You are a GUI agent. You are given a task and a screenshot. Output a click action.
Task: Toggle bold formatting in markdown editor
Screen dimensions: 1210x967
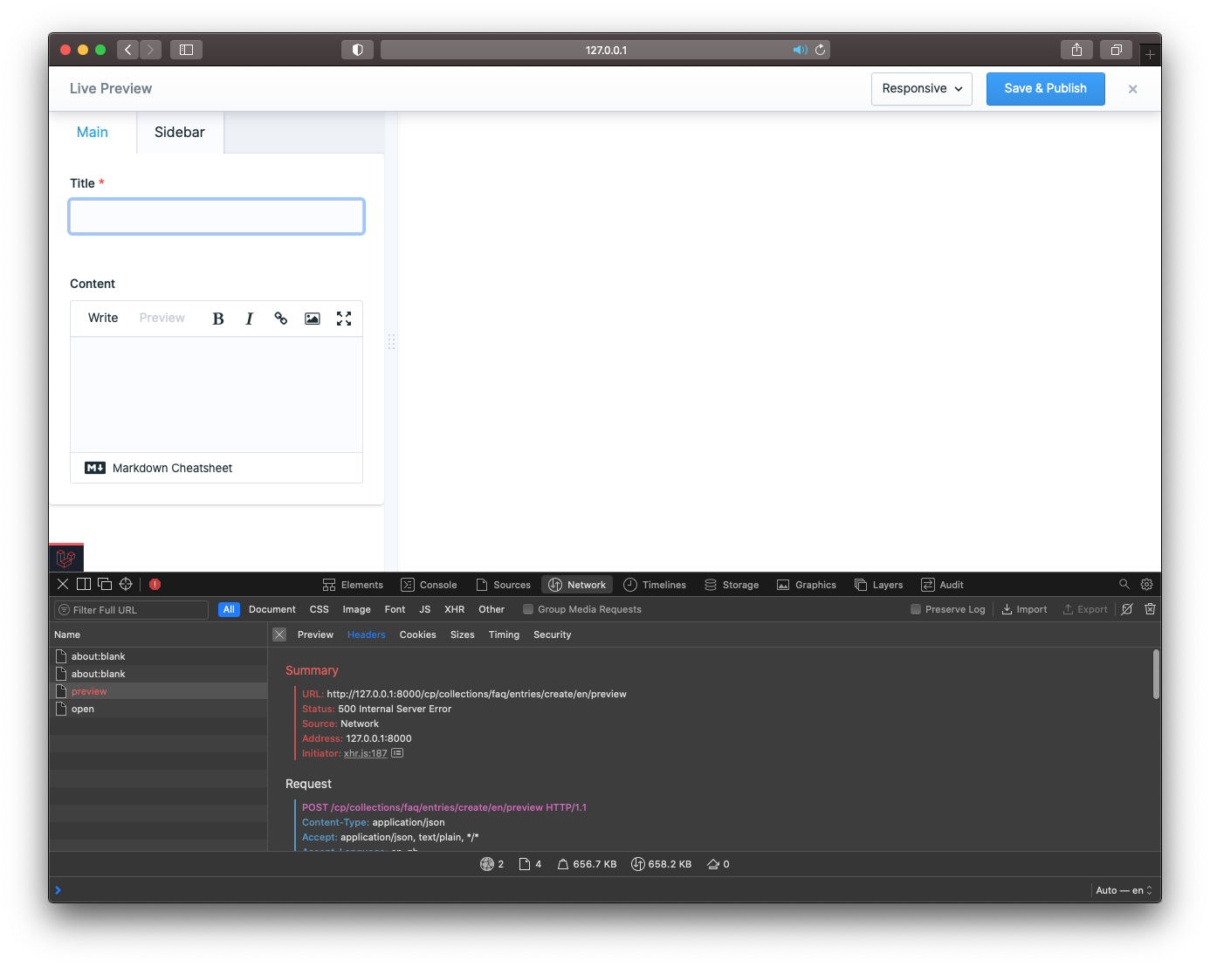(218, 319)
